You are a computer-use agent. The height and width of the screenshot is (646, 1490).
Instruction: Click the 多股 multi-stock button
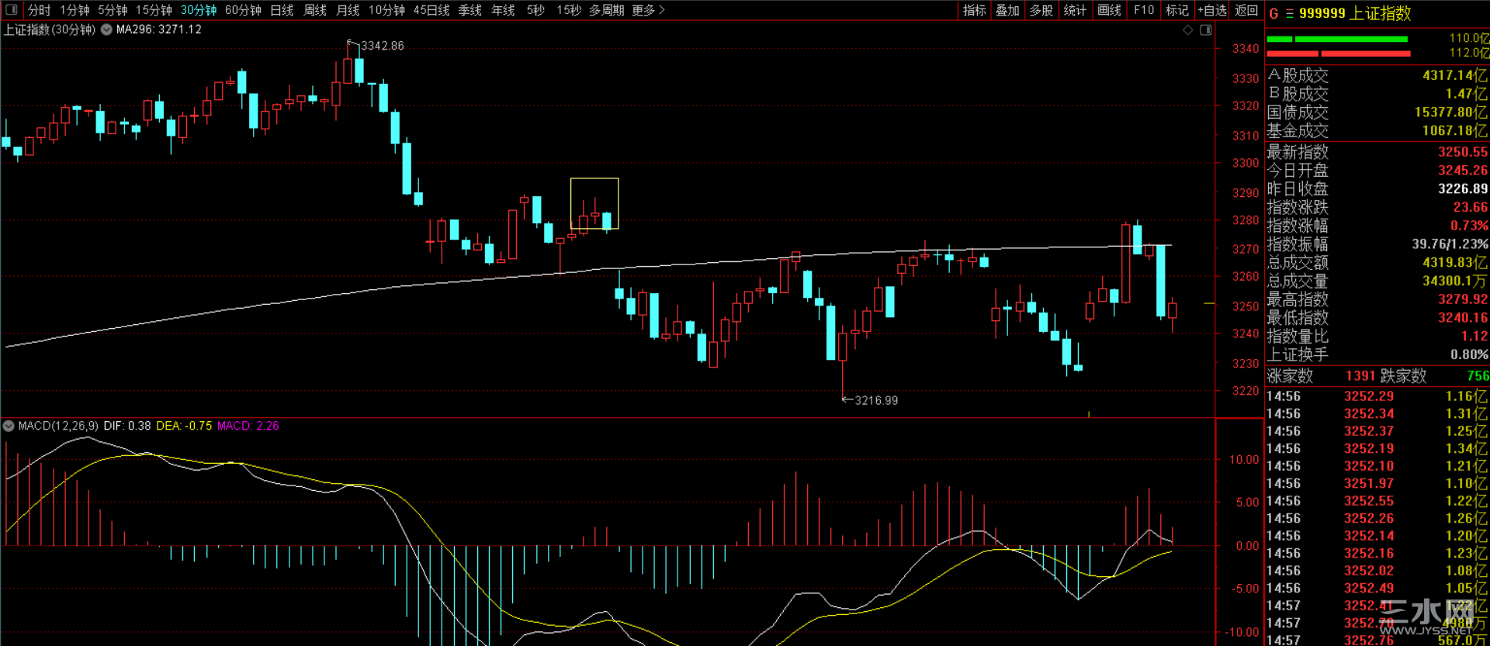pos(1041,10)
